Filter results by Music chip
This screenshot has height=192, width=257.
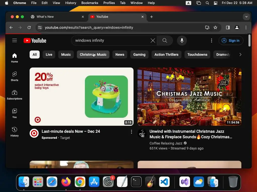[66, 54]
